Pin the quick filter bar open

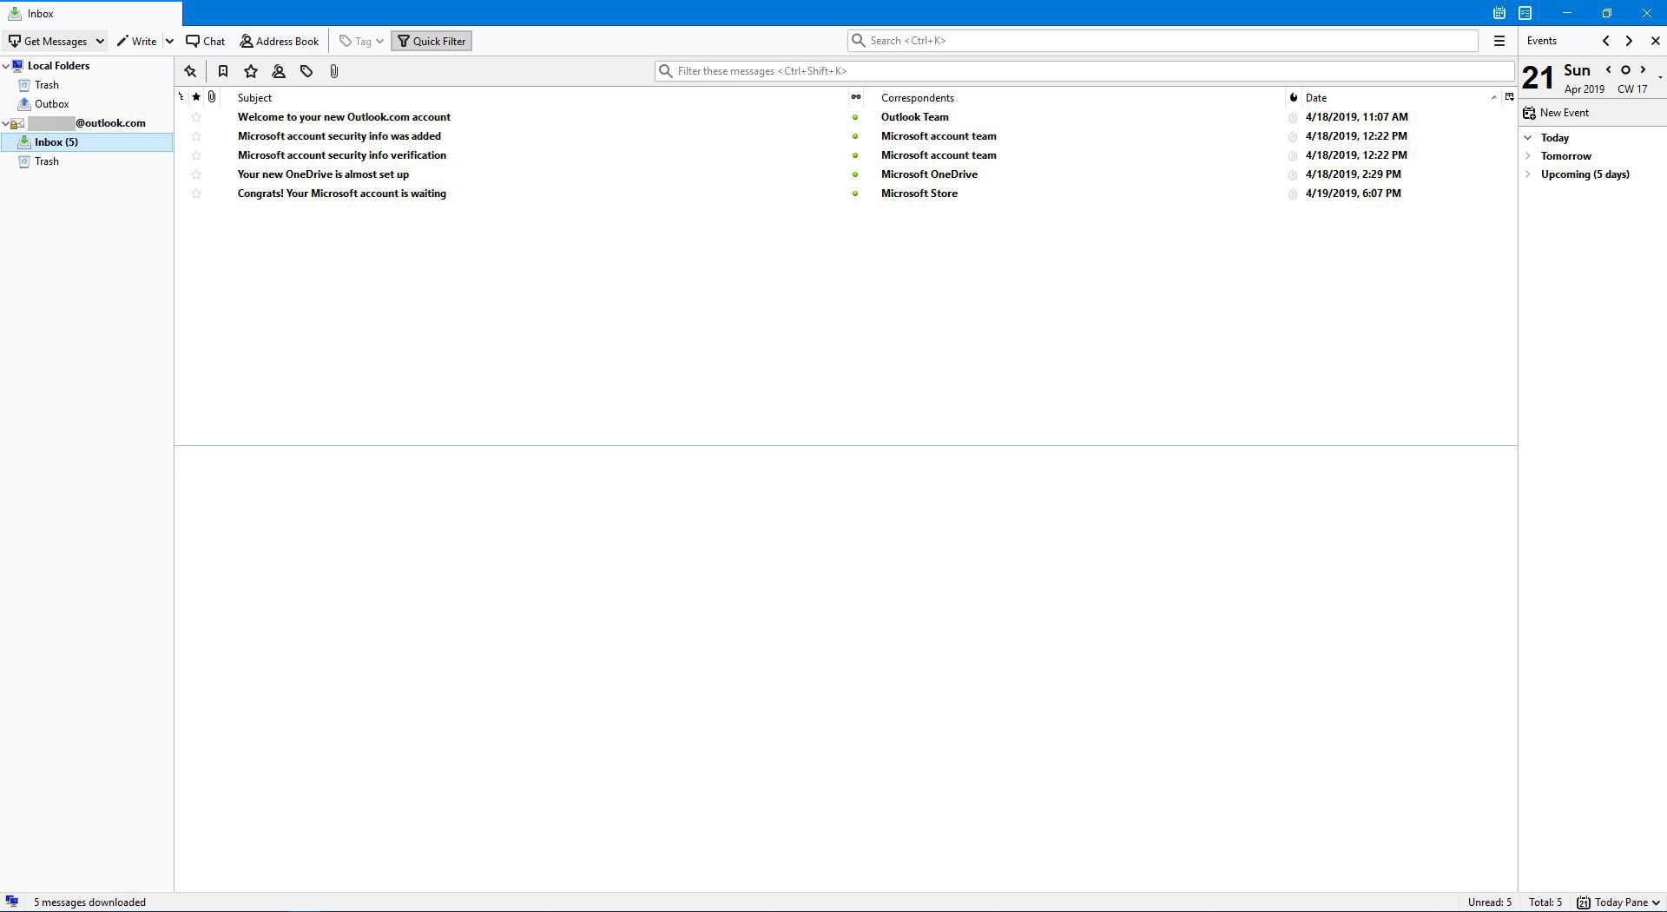coord(190,71)
